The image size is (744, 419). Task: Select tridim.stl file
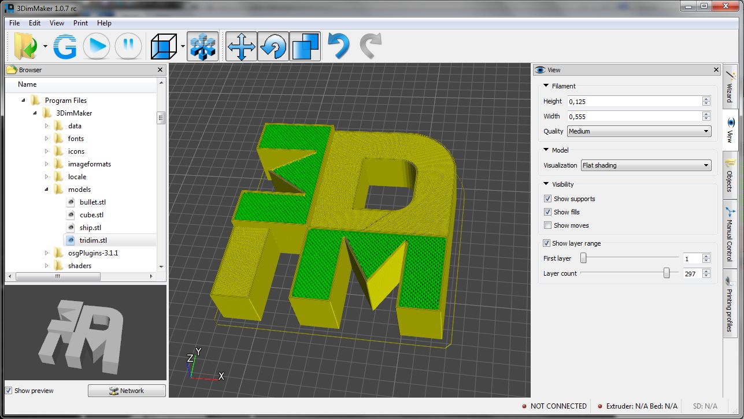93,240
